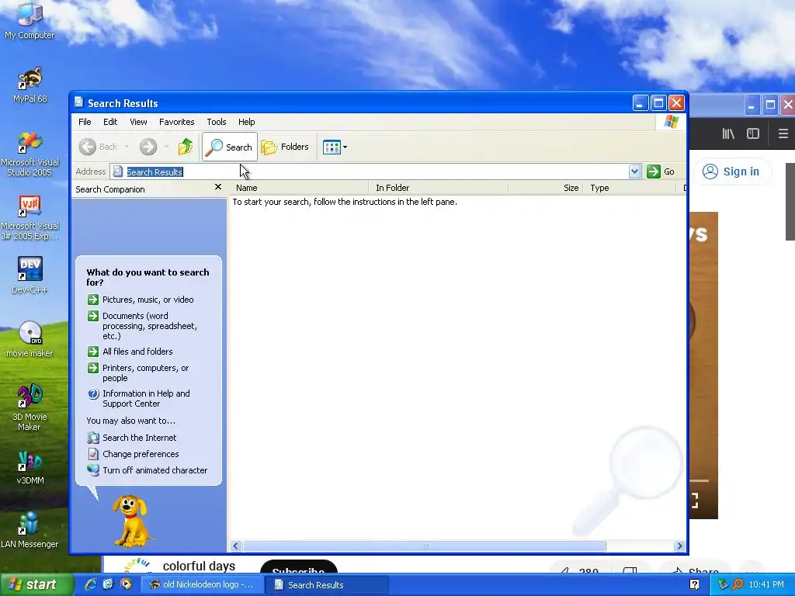The height and width of the screenshot is (596, 795).
Task: Click the horizontal scrollbar right arrow
Action: 679,546
